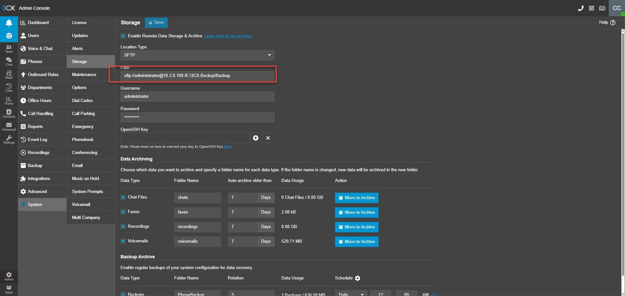The image size is (625, 296).
Task: Open the CC user account menu
Action: pyautogui.click(x=617, y=8)
